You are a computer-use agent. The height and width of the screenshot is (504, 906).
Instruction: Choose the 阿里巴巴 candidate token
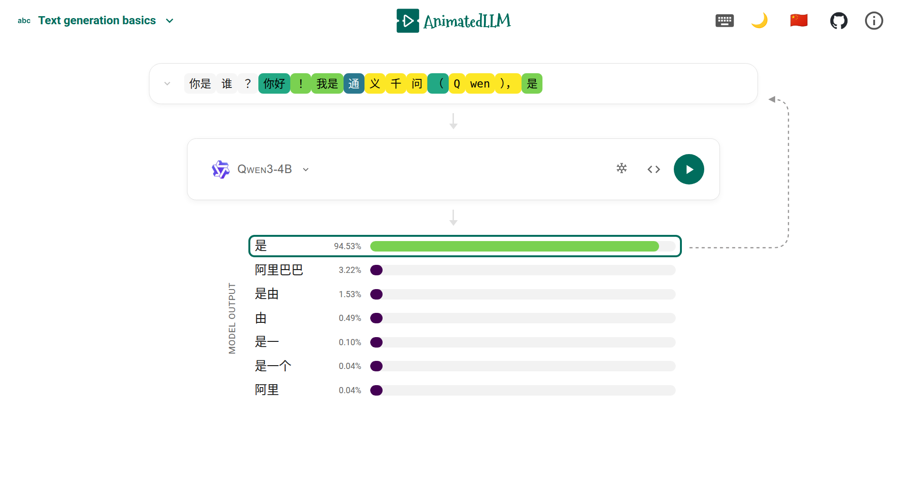coord(279,270)
